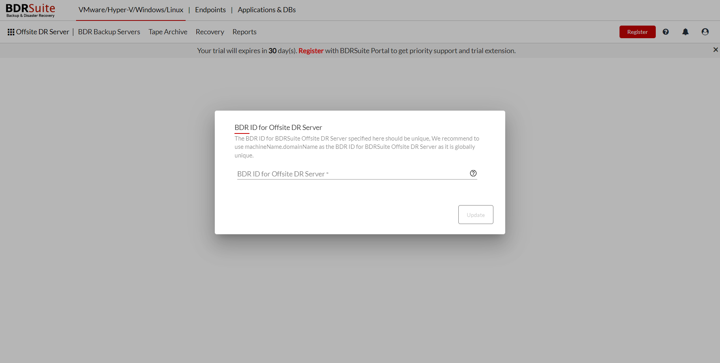Click the description text mentioning machineName.domainName

(x=357, y=147)
